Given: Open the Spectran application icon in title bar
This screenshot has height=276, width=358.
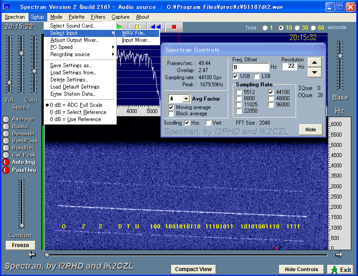Looking at the screenshot, I should [x=6, y=7].
